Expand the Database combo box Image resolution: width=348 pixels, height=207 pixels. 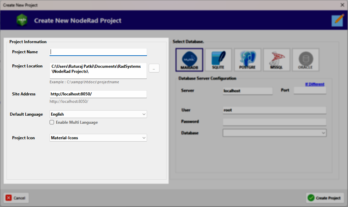coord(274,133)
